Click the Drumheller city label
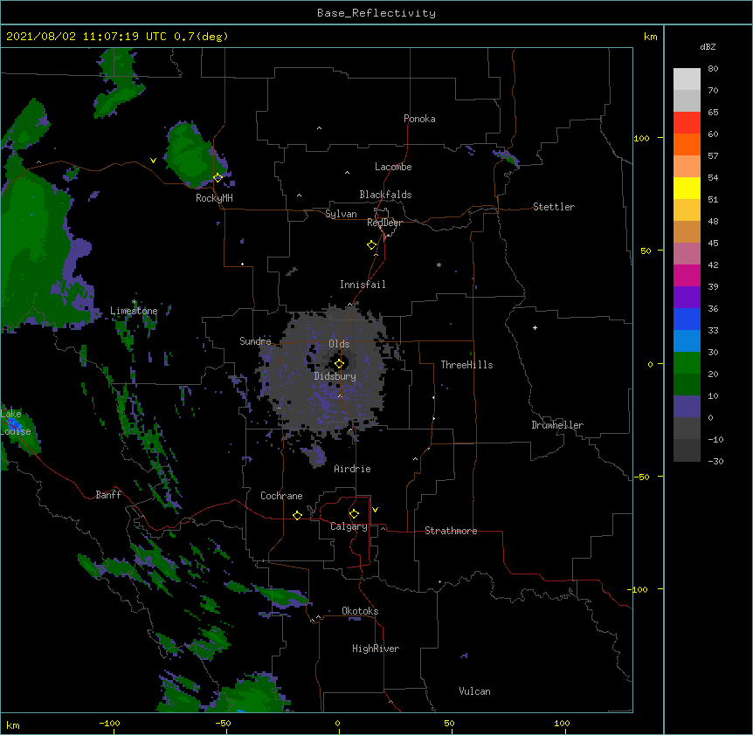Image resolution: width=753 pixels, height=735 pixels. click(557, 425)
